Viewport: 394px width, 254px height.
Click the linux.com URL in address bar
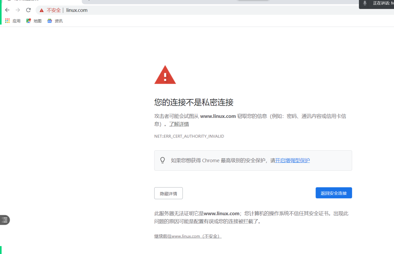[77, 10]
